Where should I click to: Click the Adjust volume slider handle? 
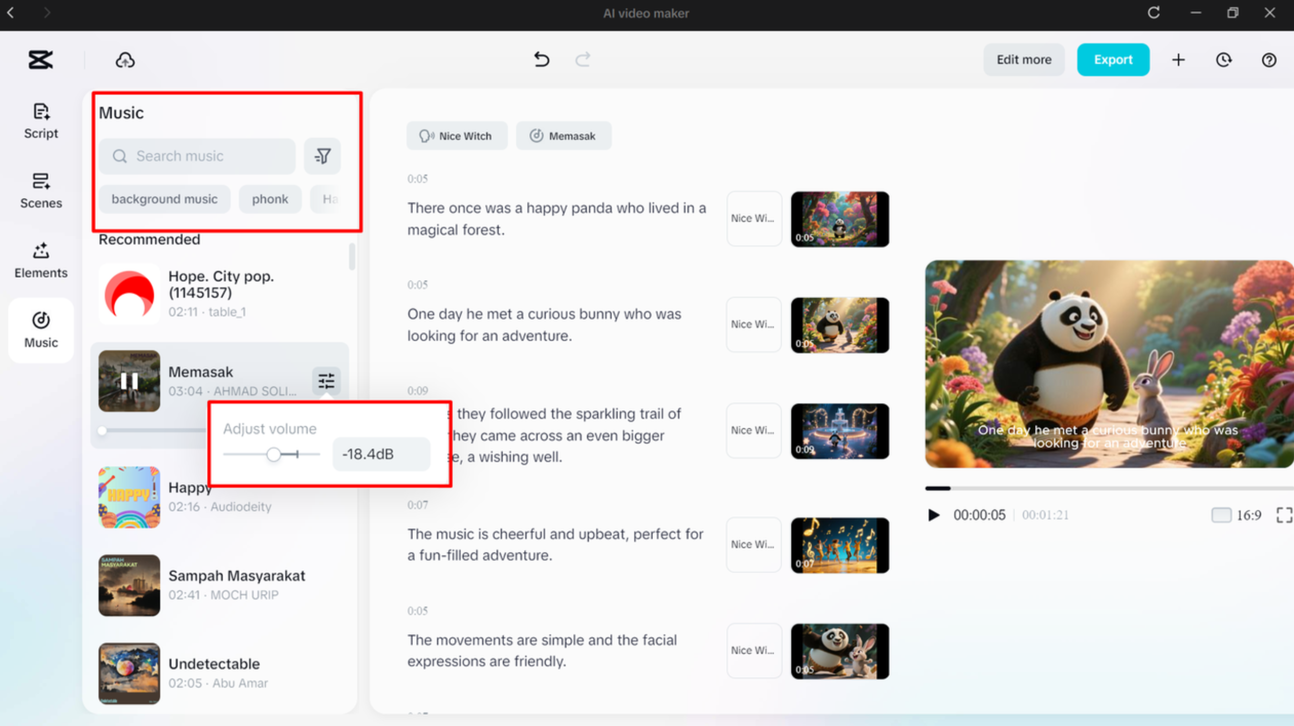(x=273, y=455)
